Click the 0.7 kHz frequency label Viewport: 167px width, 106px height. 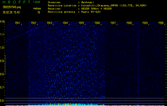click(x=2, y=87)
